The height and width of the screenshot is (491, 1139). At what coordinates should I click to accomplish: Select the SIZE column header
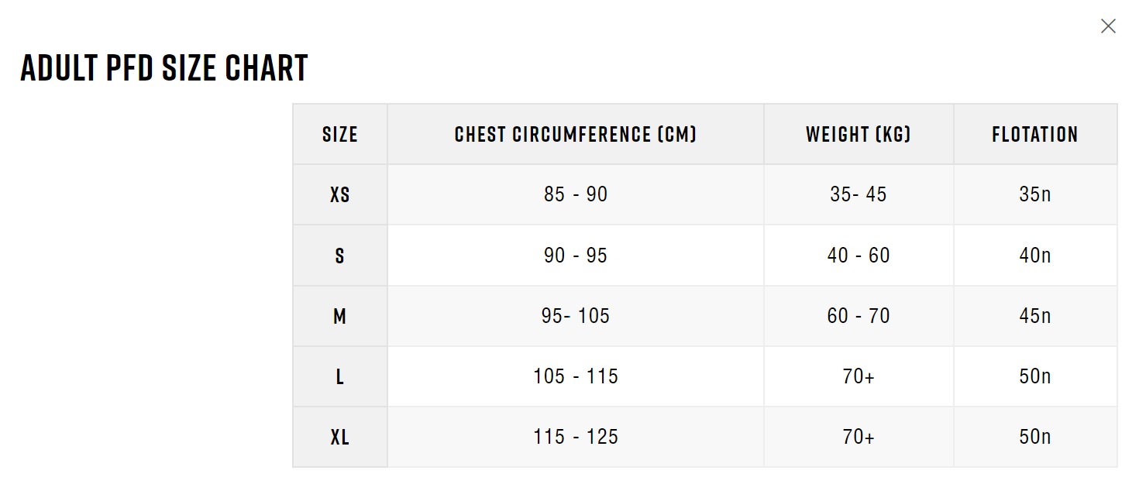(340, 134)
